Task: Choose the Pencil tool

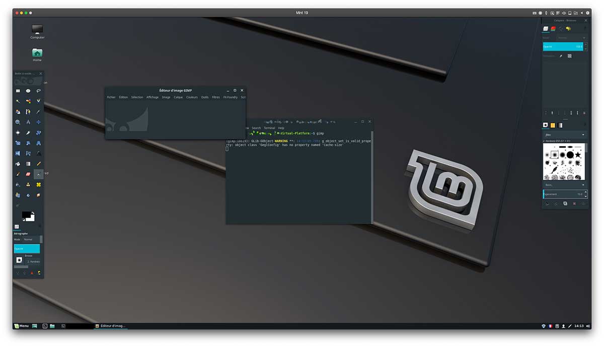Action: click(39, 164)
